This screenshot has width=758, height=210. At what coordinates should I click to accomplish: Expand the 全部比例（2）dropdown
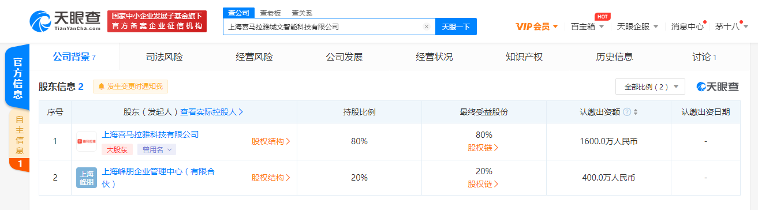tap(650, 87)
